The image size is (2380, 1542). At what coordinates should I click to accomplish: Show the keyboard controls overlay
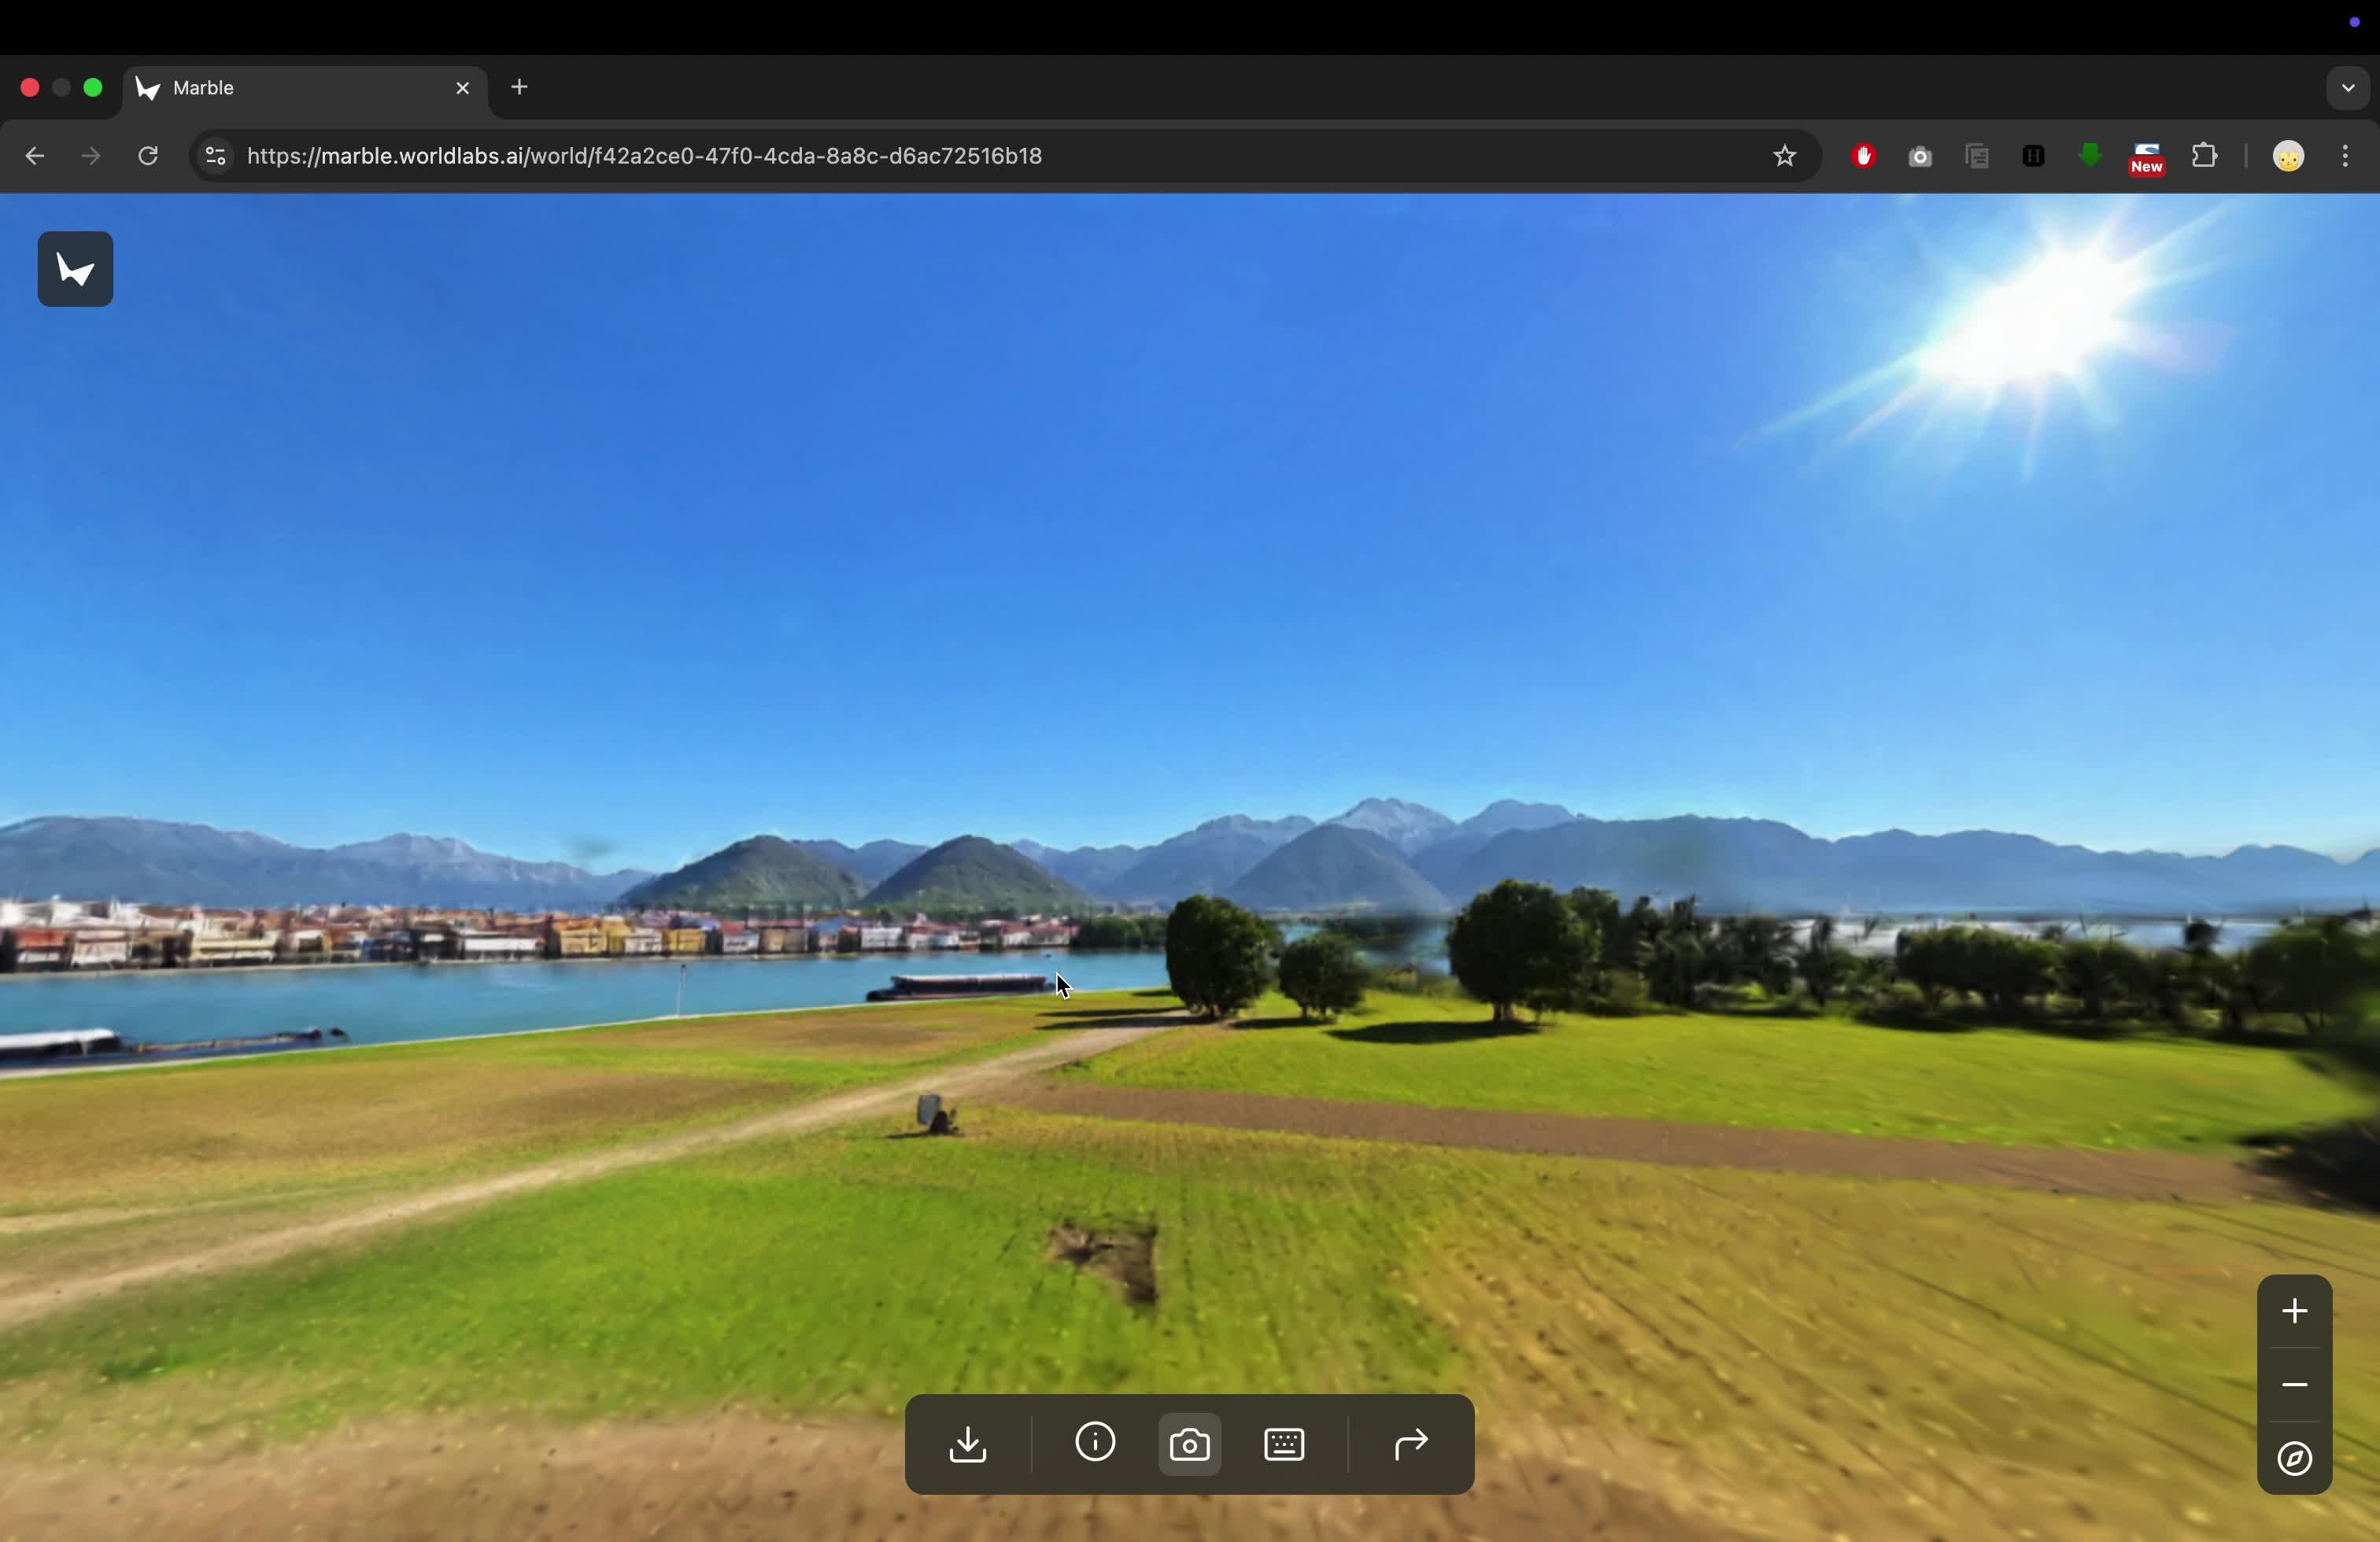1284,1444
